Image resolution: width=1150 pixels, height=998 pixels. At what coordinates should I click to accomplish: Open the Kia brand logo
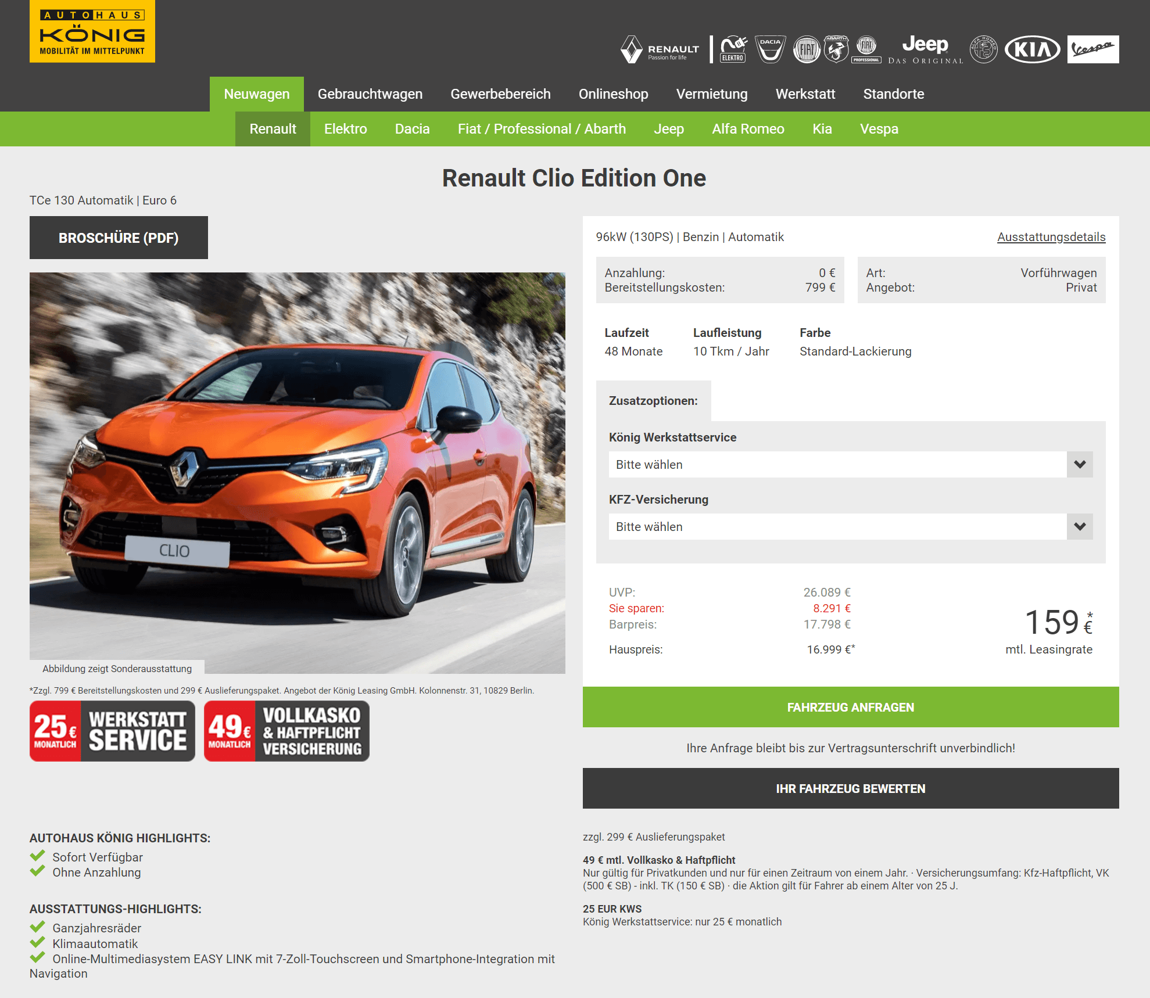pos(1032,49)
